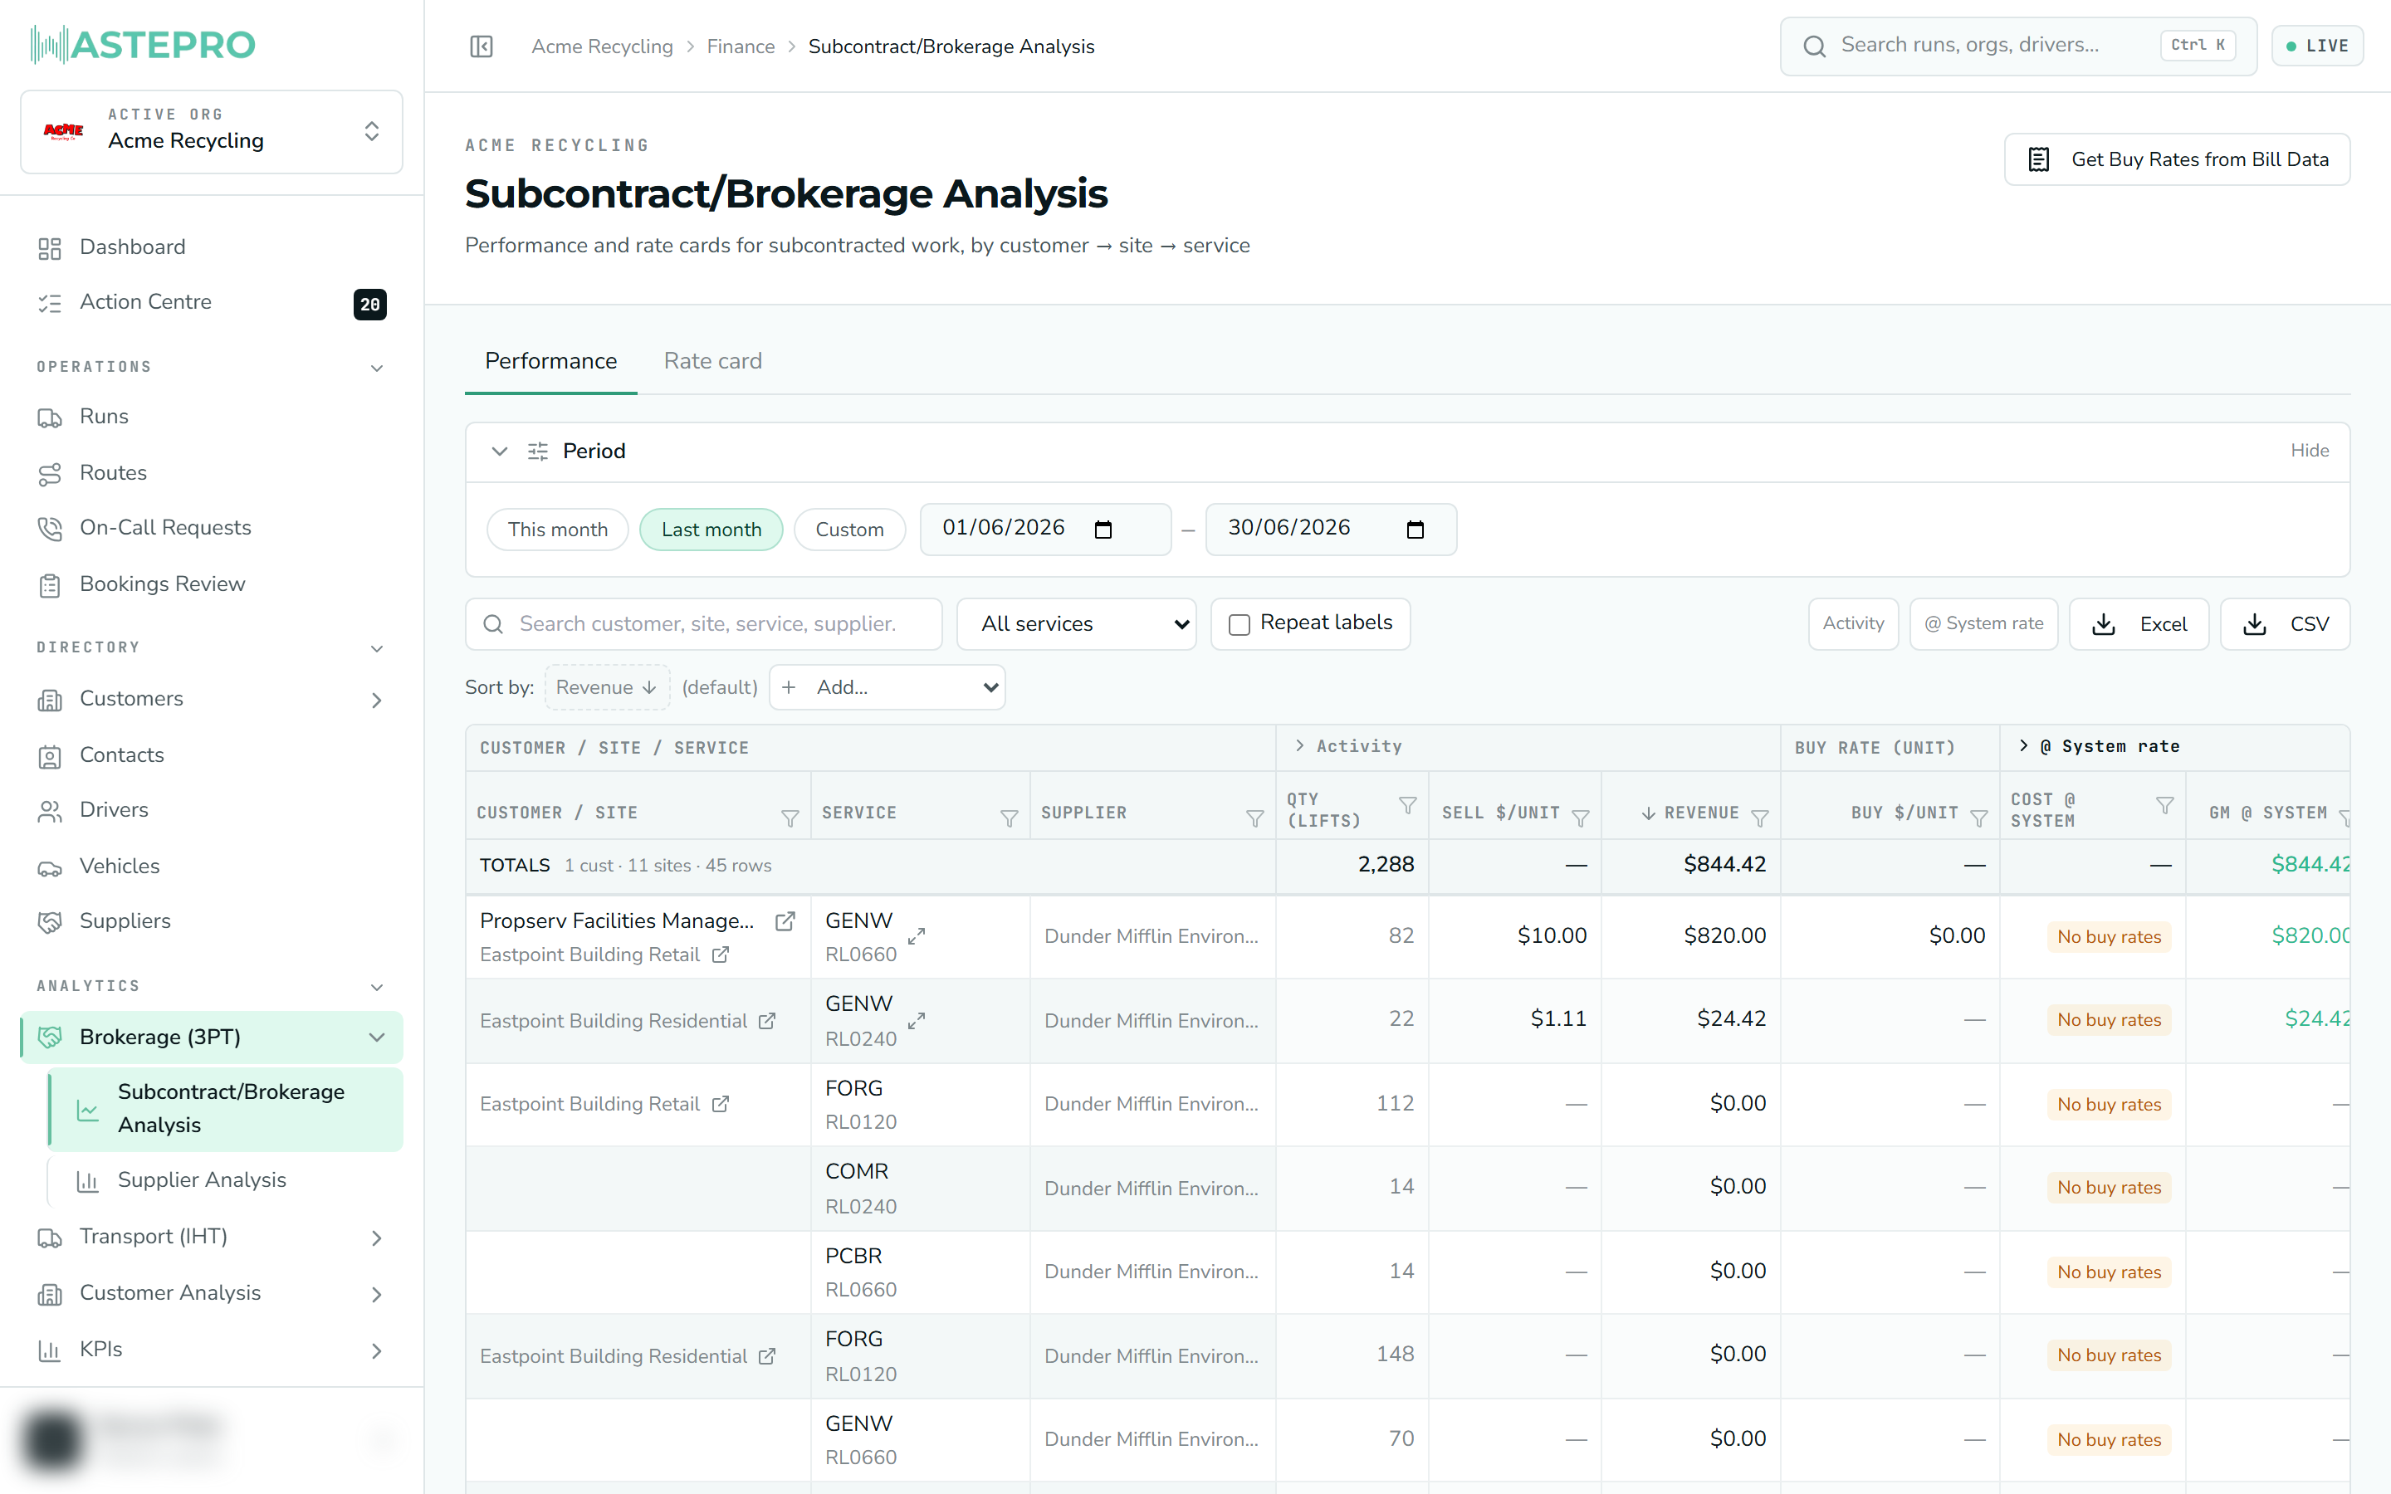
Task: Click filter icon on Buy $/Unit column
Action: coord(1979,818)
